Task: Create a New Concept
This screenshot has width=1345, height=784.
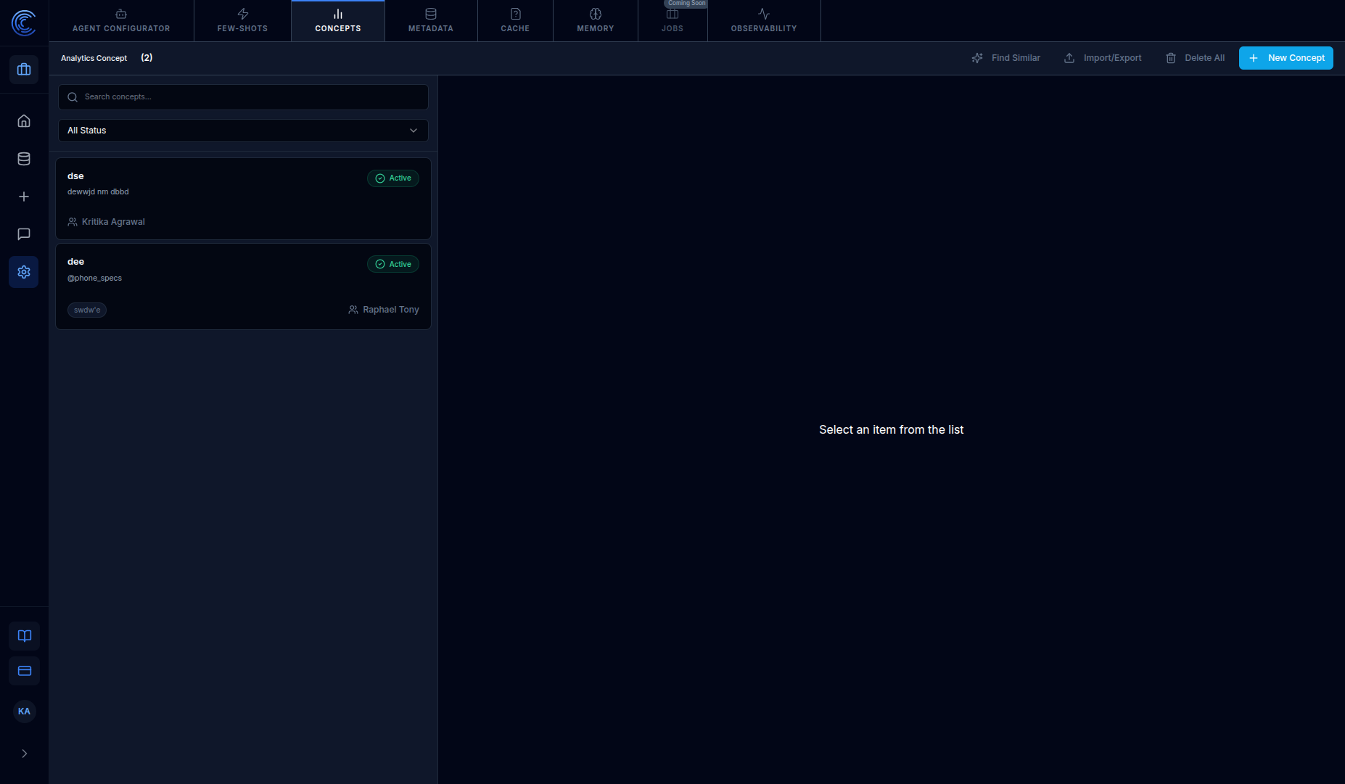Action: 1286,58
